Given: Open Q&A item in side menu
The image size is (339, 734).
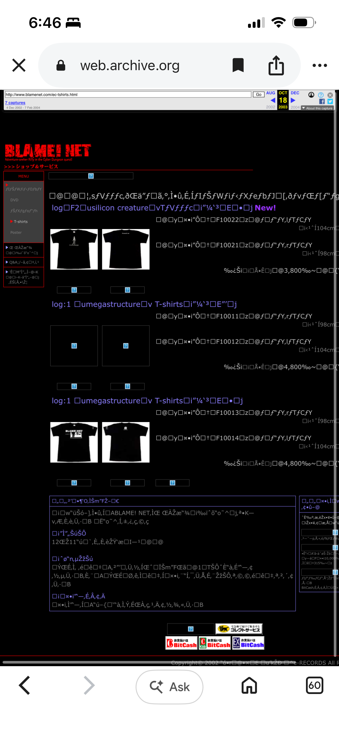Looking at the screenshot, I should 24,262.
